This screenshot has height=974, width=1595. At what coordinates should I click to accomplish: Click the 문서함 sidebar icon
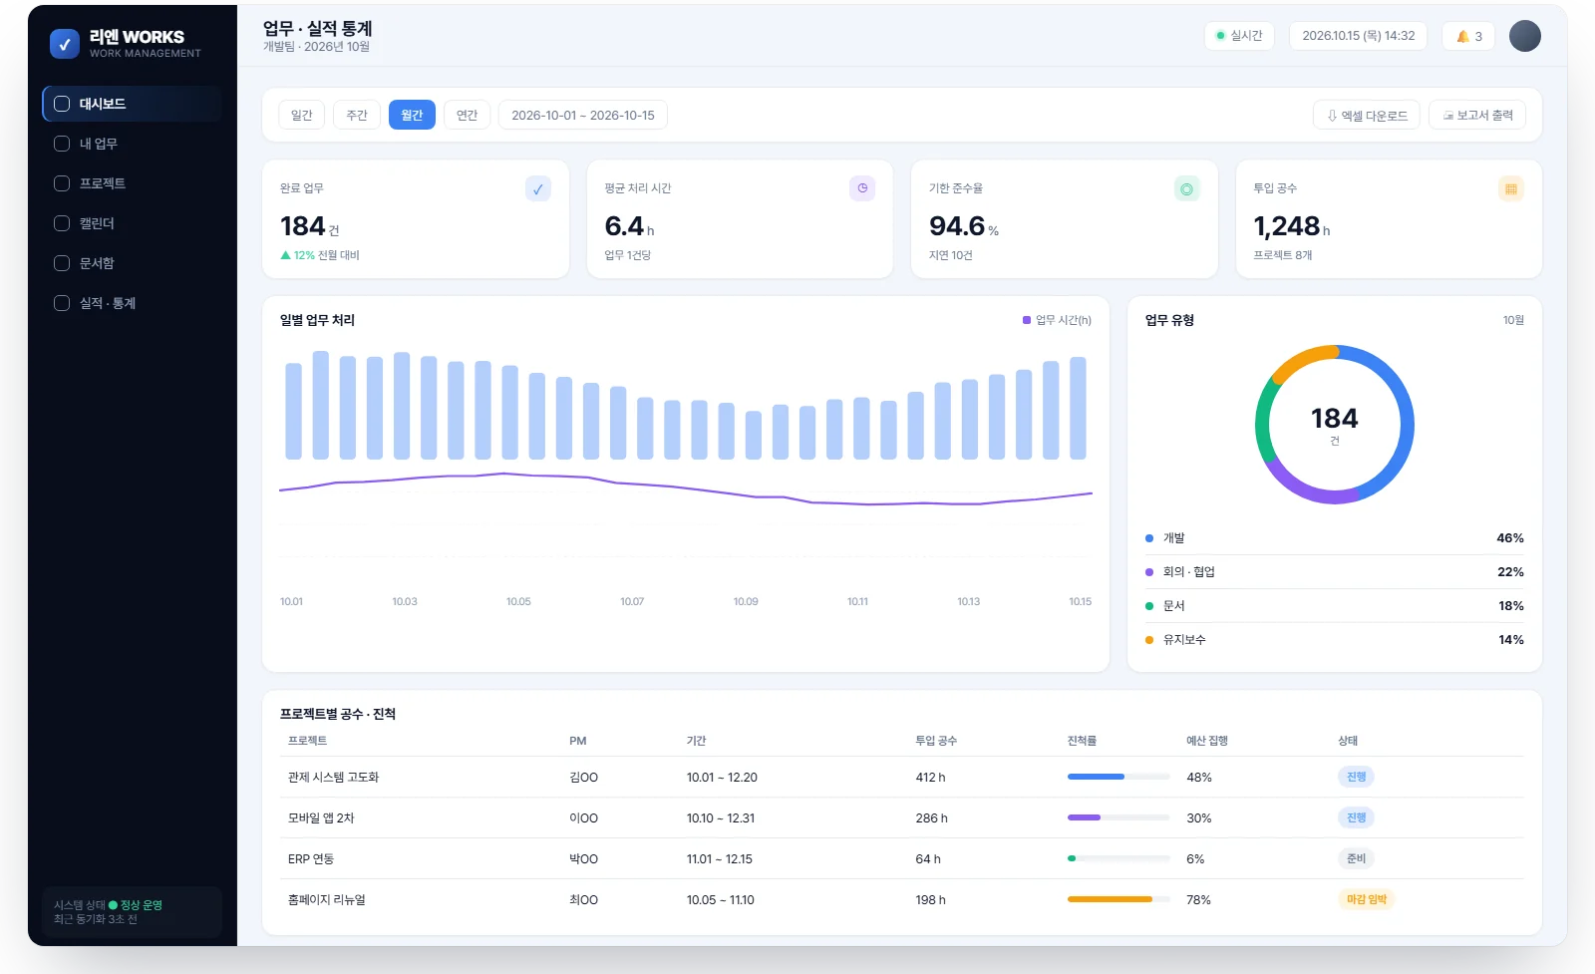pos(62,263)
